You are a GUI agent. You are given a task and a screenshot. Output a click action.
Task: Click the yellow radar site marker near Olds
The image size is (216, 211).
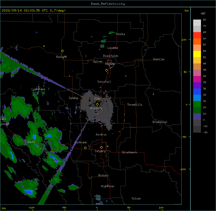[x=97, y=104]
